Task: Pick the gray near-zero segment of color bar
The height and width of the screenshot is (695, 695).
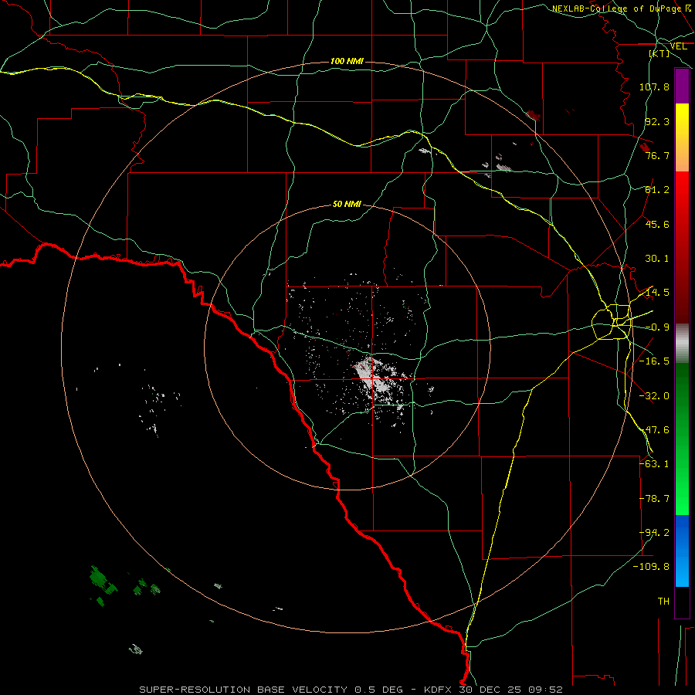Action: (x=682, y=344)
